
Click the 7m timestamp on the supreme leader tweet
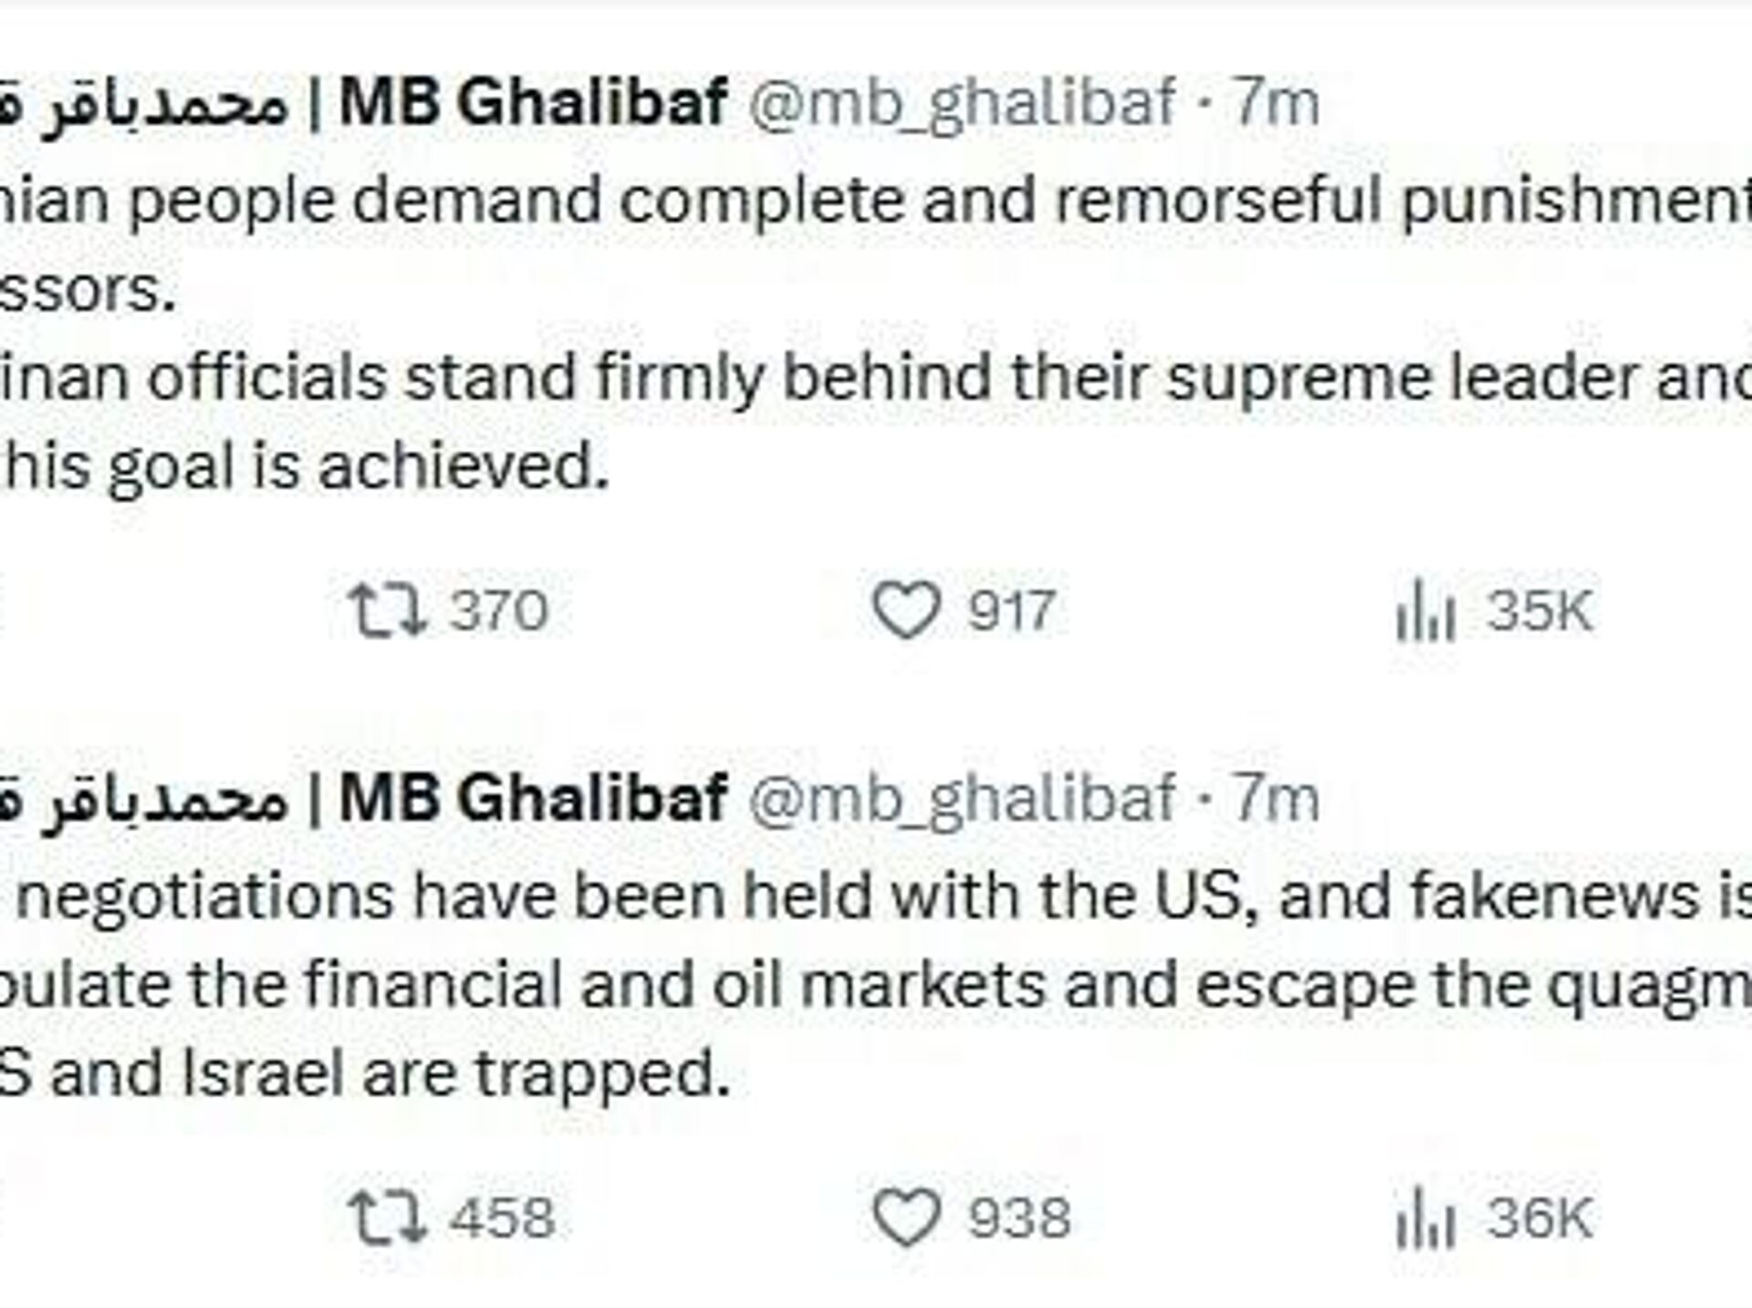[1277, 101]
